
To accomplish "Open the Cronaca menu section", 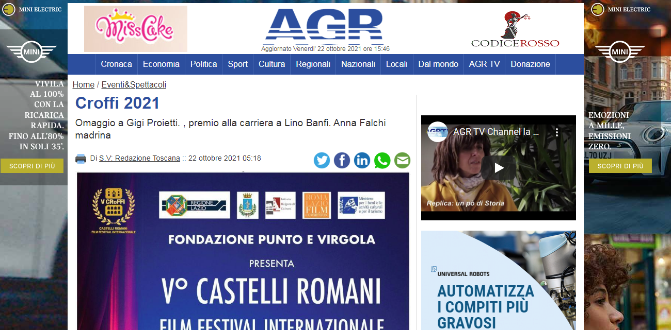I will tap(117, 64).
